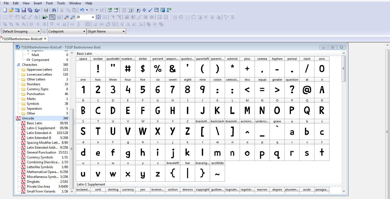Close the TSSSFBartholomew-Bold.otf tab

click(45, 39)
